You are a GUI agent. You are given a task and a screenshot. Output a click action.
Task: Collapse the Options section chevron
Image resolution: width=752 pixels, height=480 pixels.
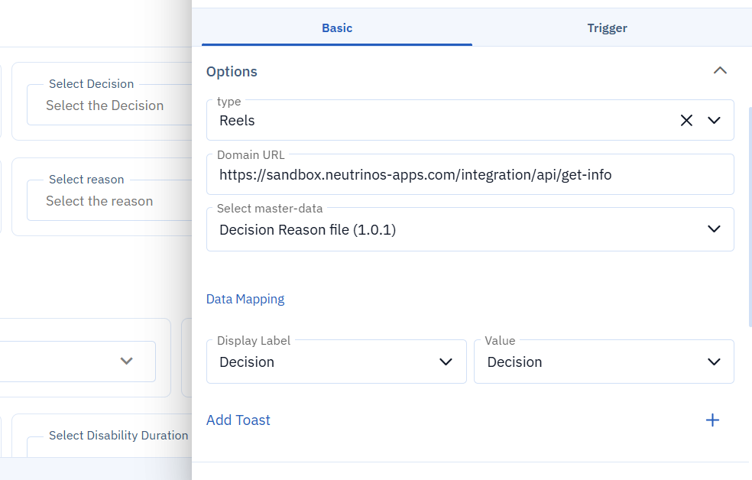[720, 71]
